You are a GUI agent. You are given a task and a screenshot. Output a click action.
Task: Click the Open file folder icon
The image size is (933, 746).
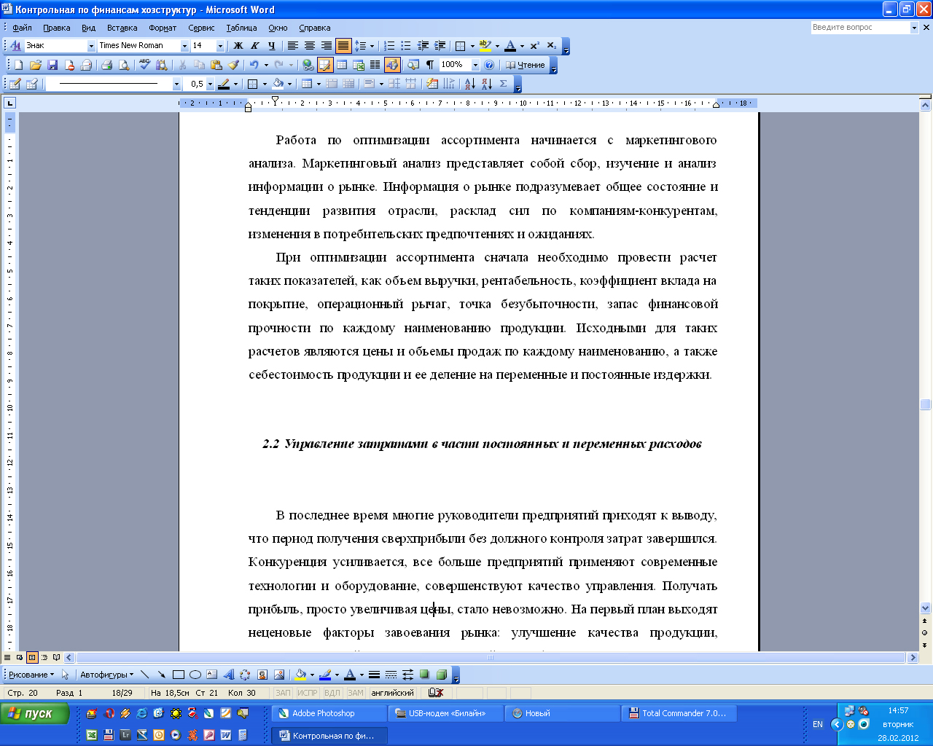click(36, 65)
